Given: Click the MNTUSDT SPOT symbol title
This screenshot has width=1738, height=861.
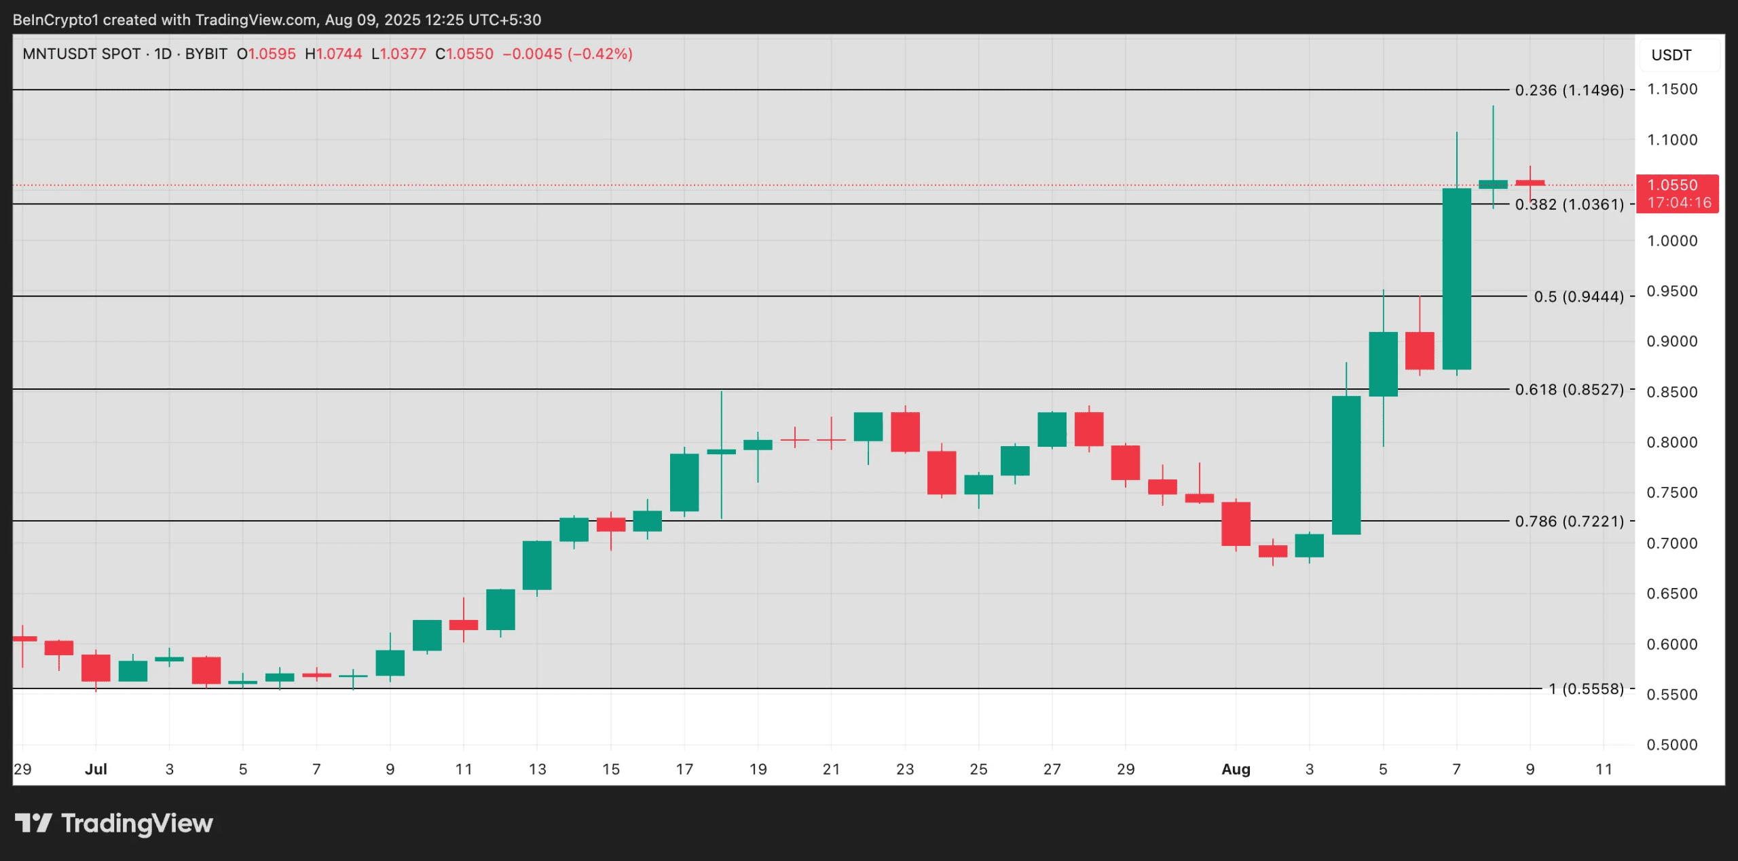Looking at the screenshot, I should click(x=81, y=54).
